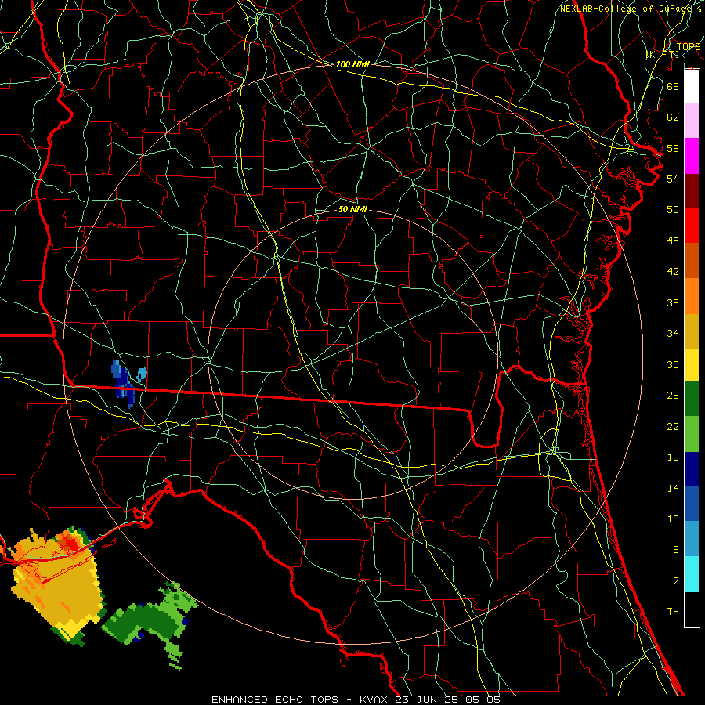The image size is (705, 705).
Task: Pick the bright orange legend swatch
Action: 692,296
